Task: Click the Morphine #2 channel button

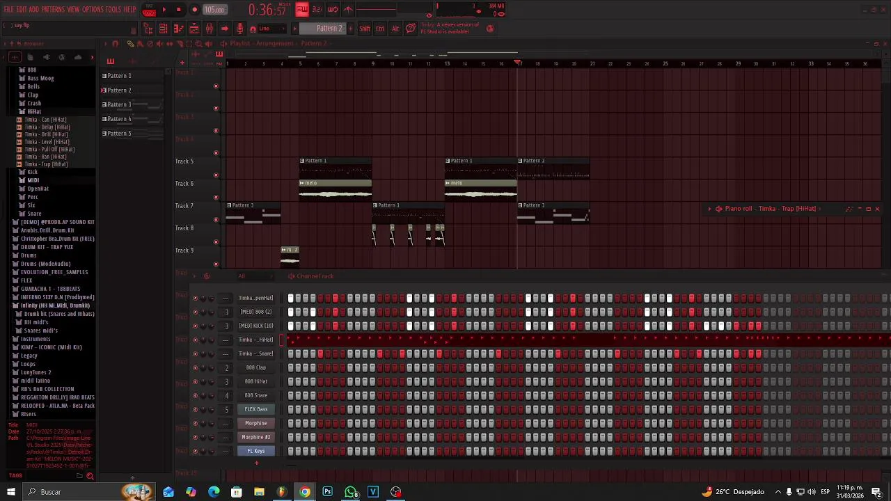Action: coord(256,437)
